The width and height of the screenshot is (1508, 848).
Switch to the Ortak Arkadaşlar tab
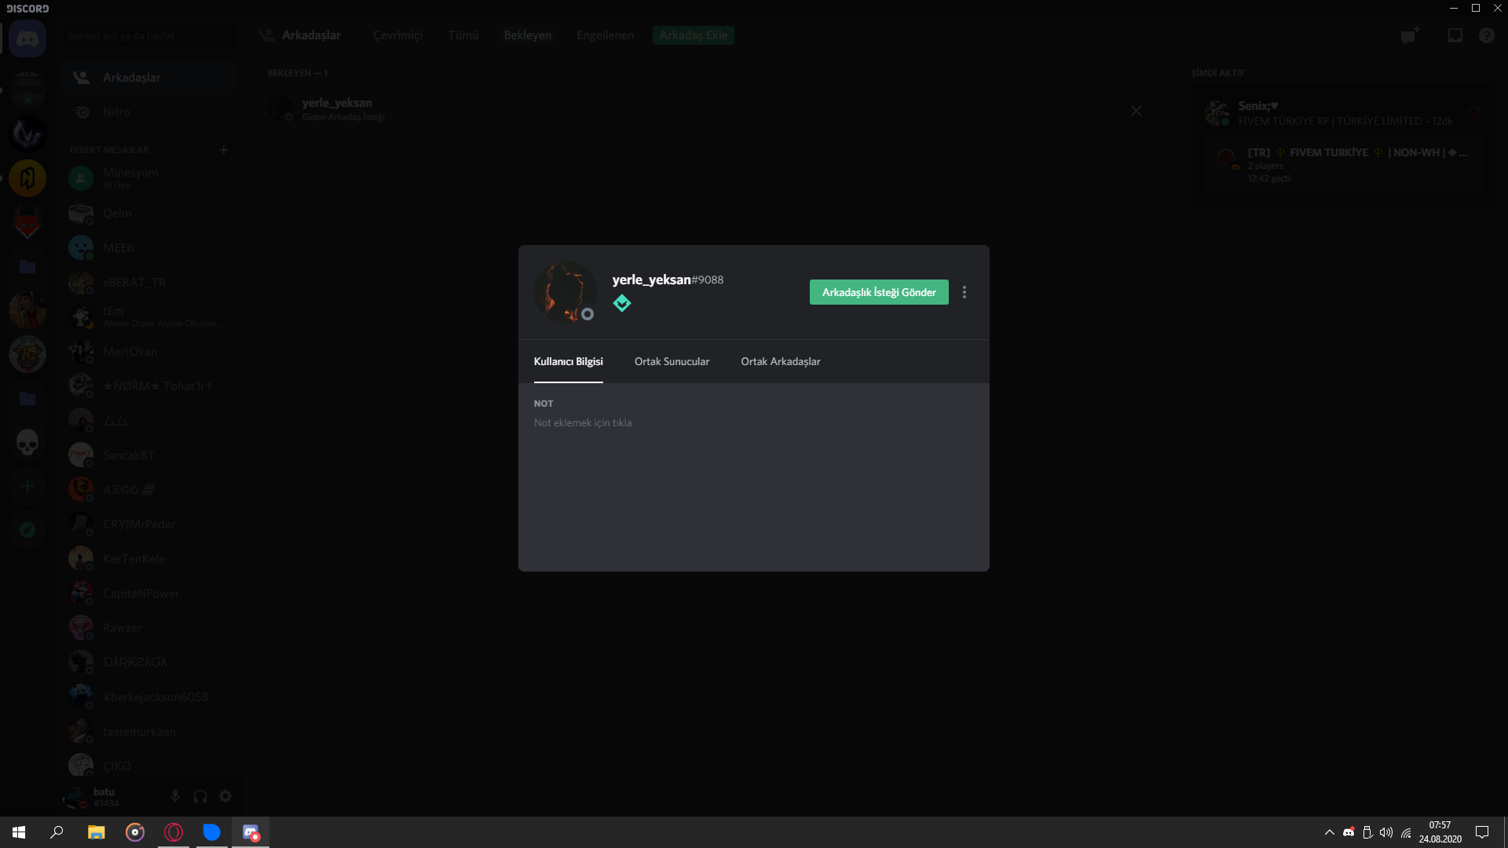tap(781, 361)
